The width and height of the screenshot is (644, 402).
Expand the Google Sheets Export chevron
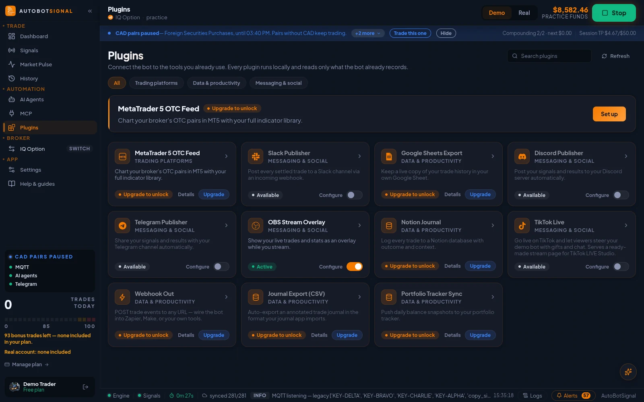(493, 156)
